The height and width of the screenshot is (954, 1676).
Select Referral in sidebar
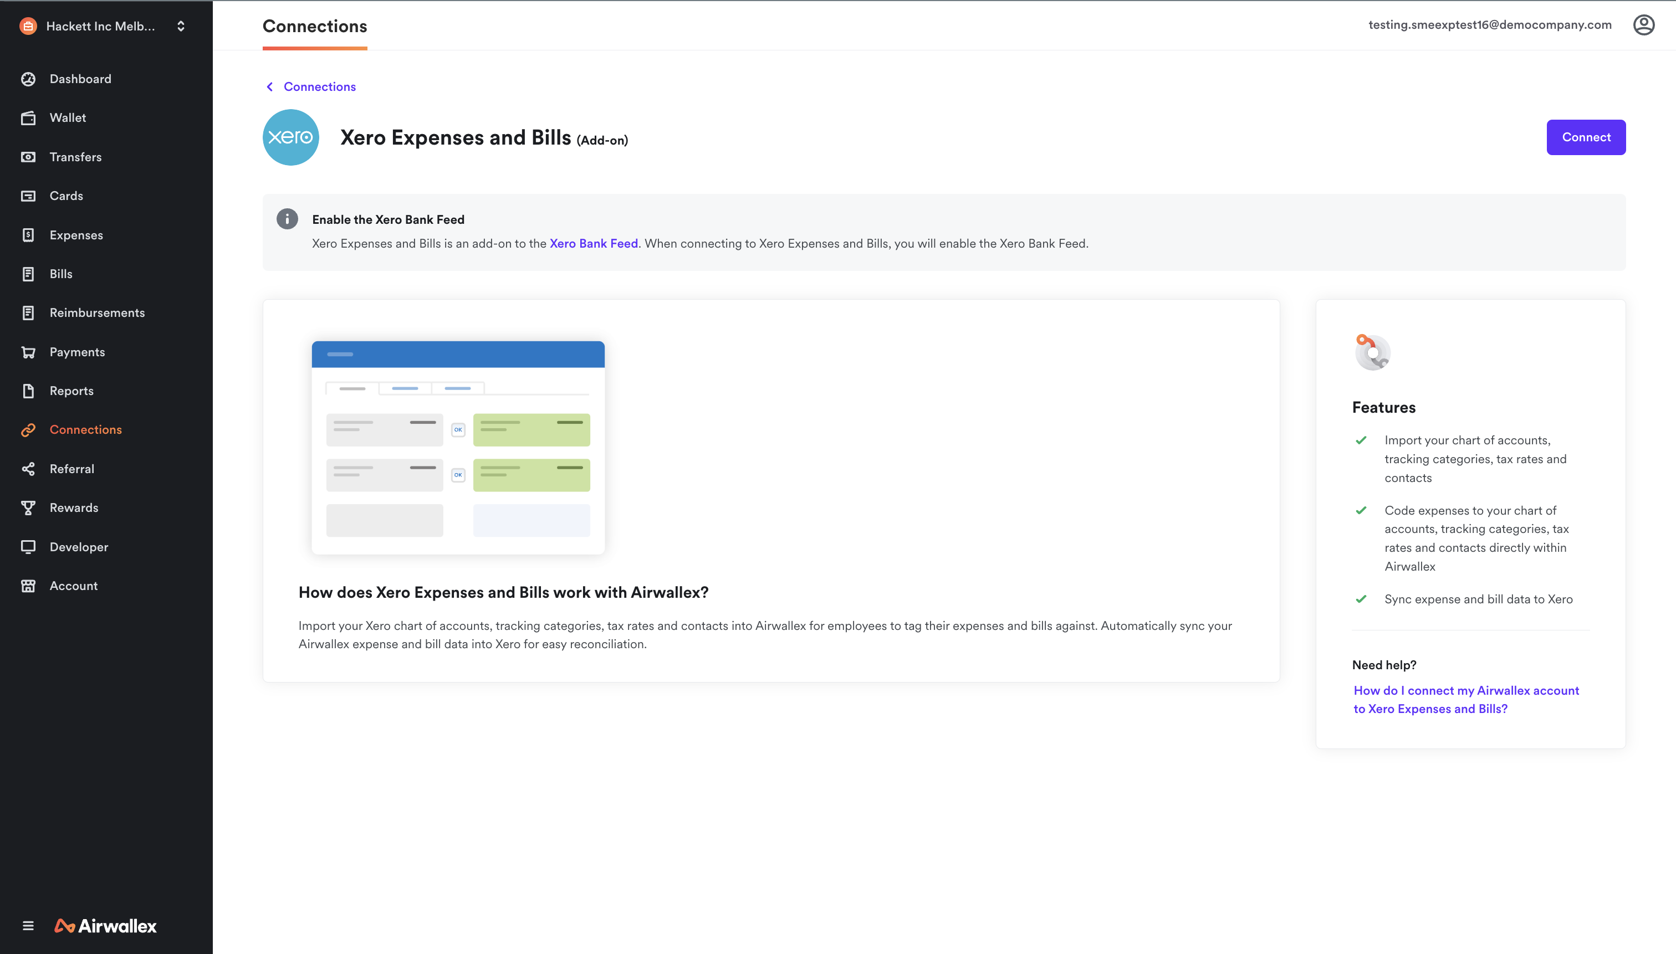tap(72, 469)
